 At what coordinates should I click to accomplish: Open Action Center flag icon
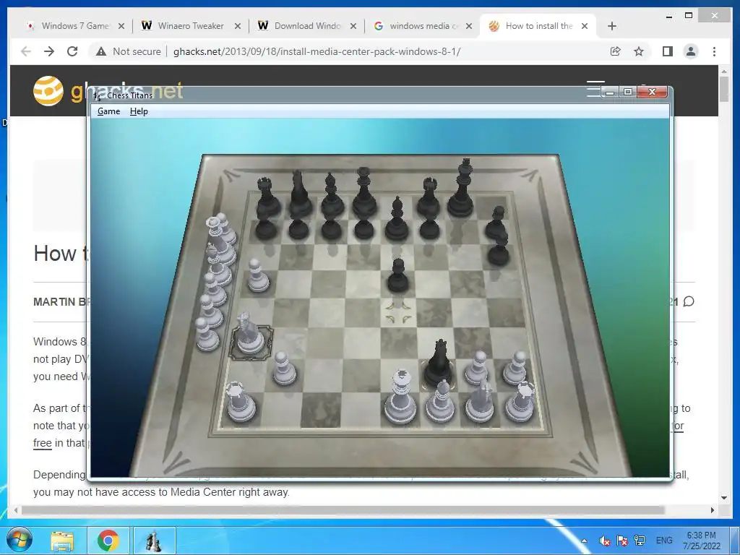click(622, 541)
